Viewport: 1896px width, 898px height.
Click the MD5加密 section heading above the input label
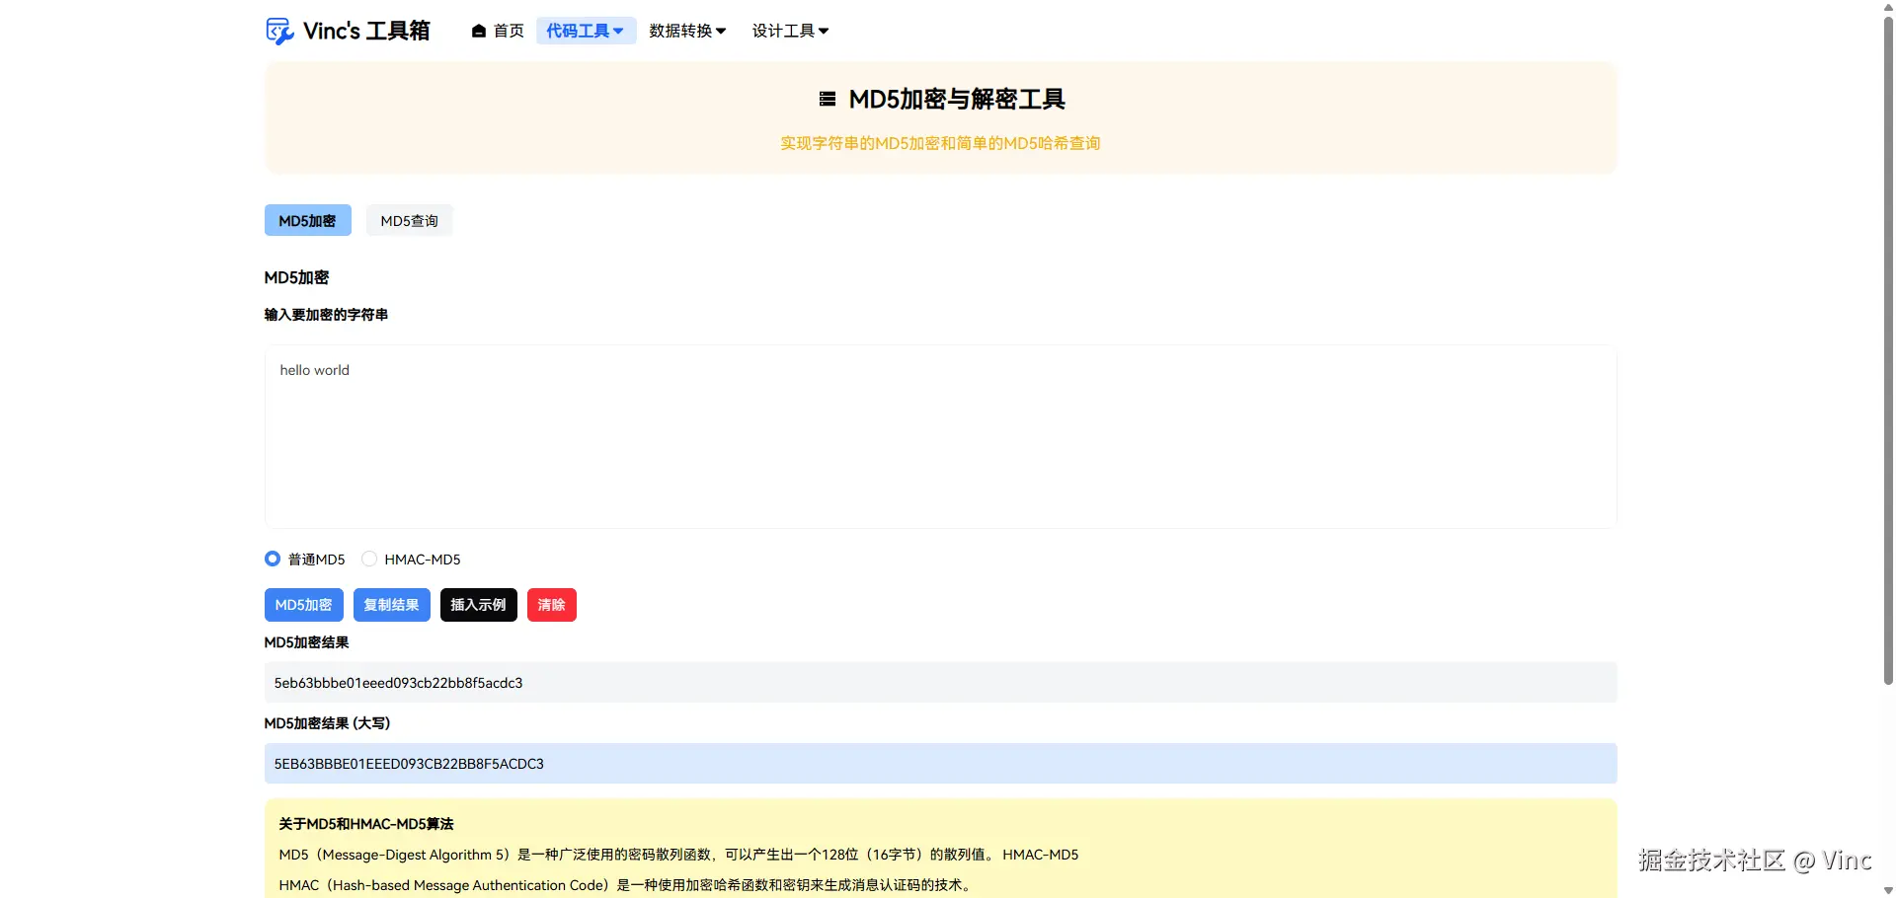tap(296, 277)
